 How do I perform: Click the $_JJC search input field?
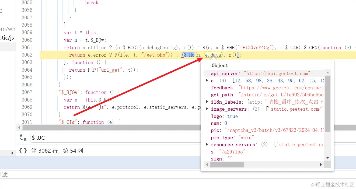coord(116,138)
